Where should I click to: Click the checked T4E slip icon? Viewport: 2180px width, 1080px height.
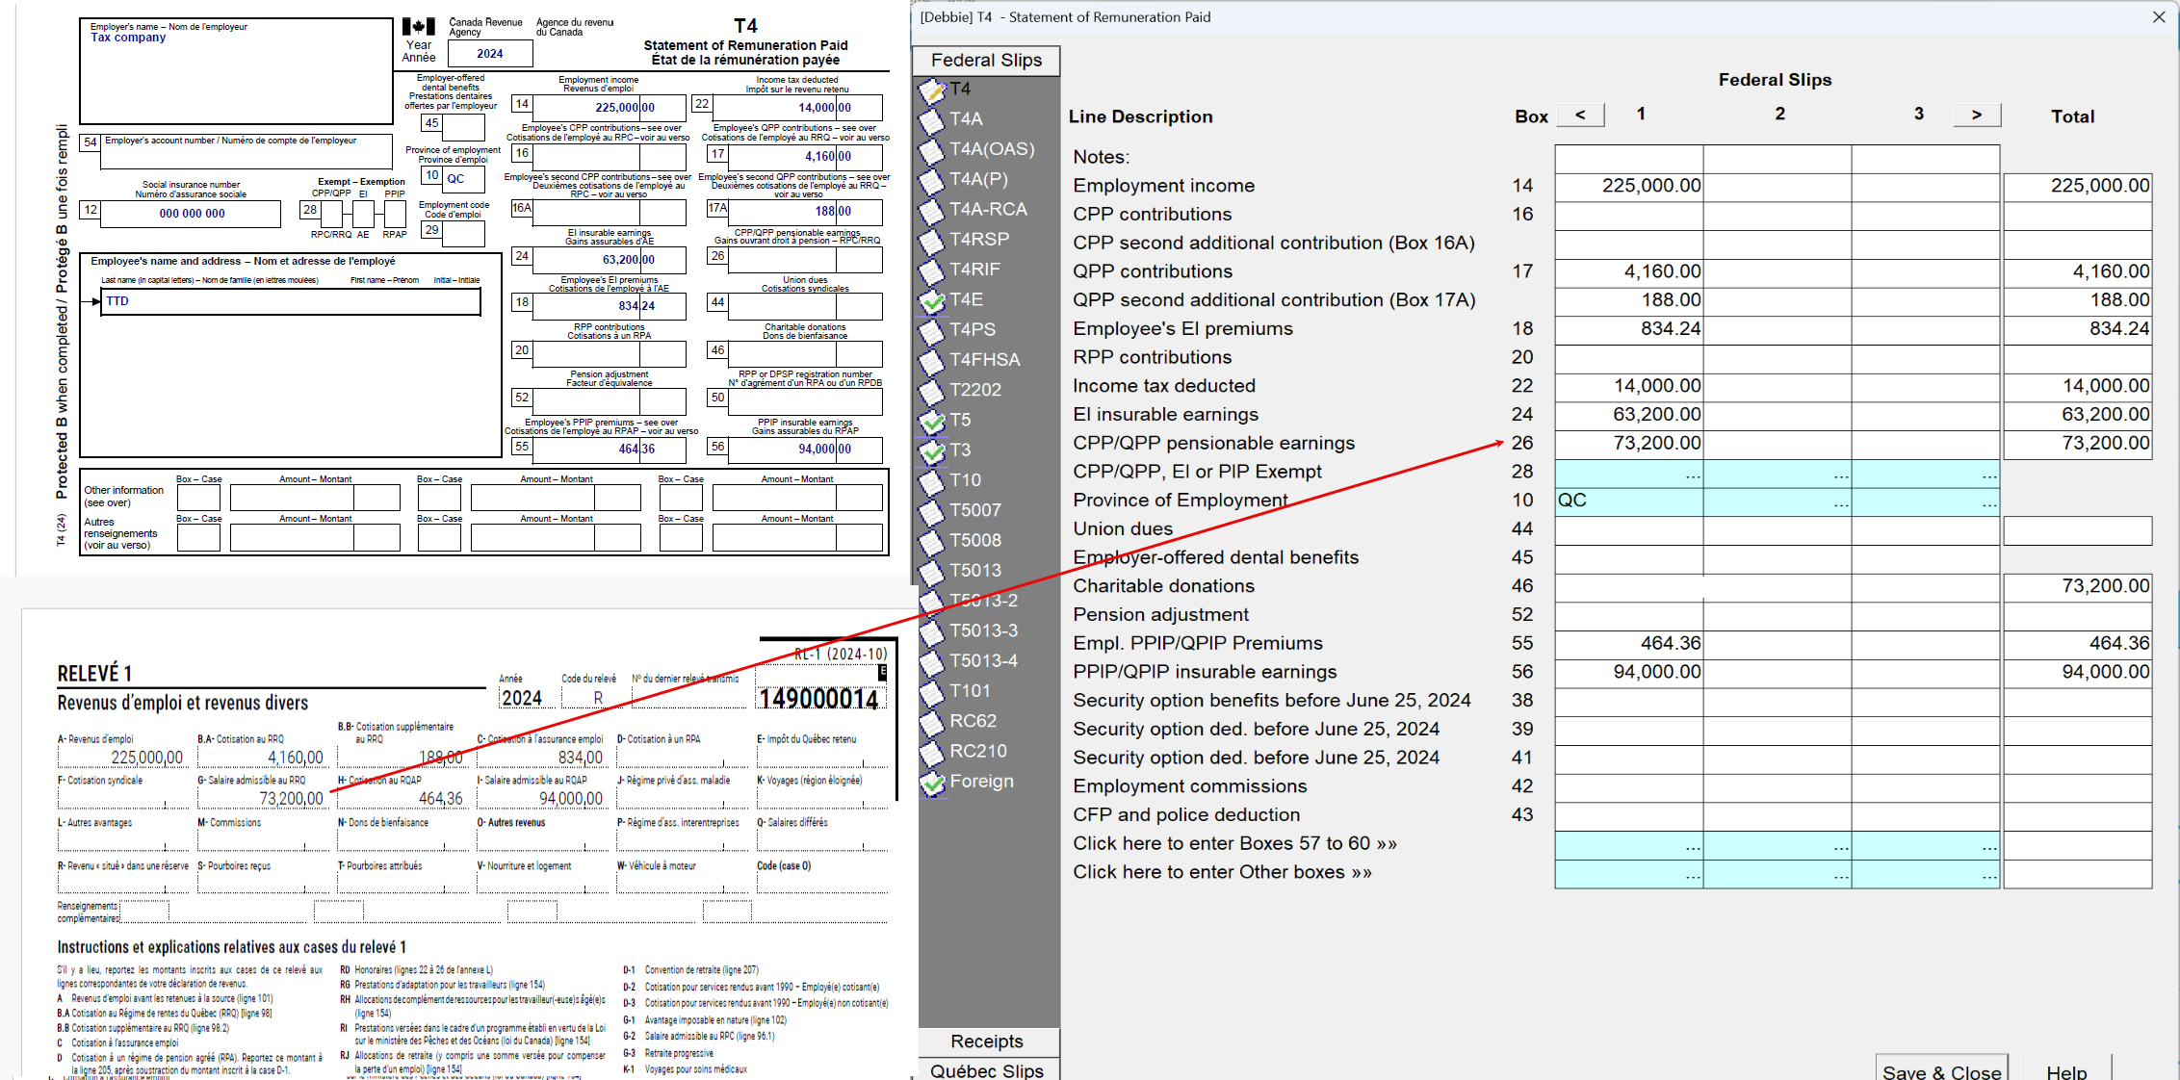(932, 300)
